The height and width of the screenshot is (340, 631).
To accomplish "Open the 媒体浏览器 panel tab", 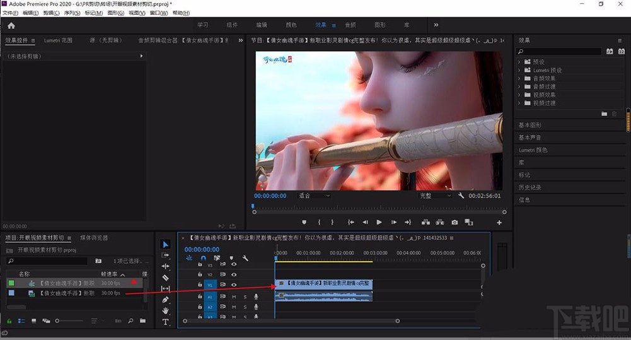I will point(94,238).
